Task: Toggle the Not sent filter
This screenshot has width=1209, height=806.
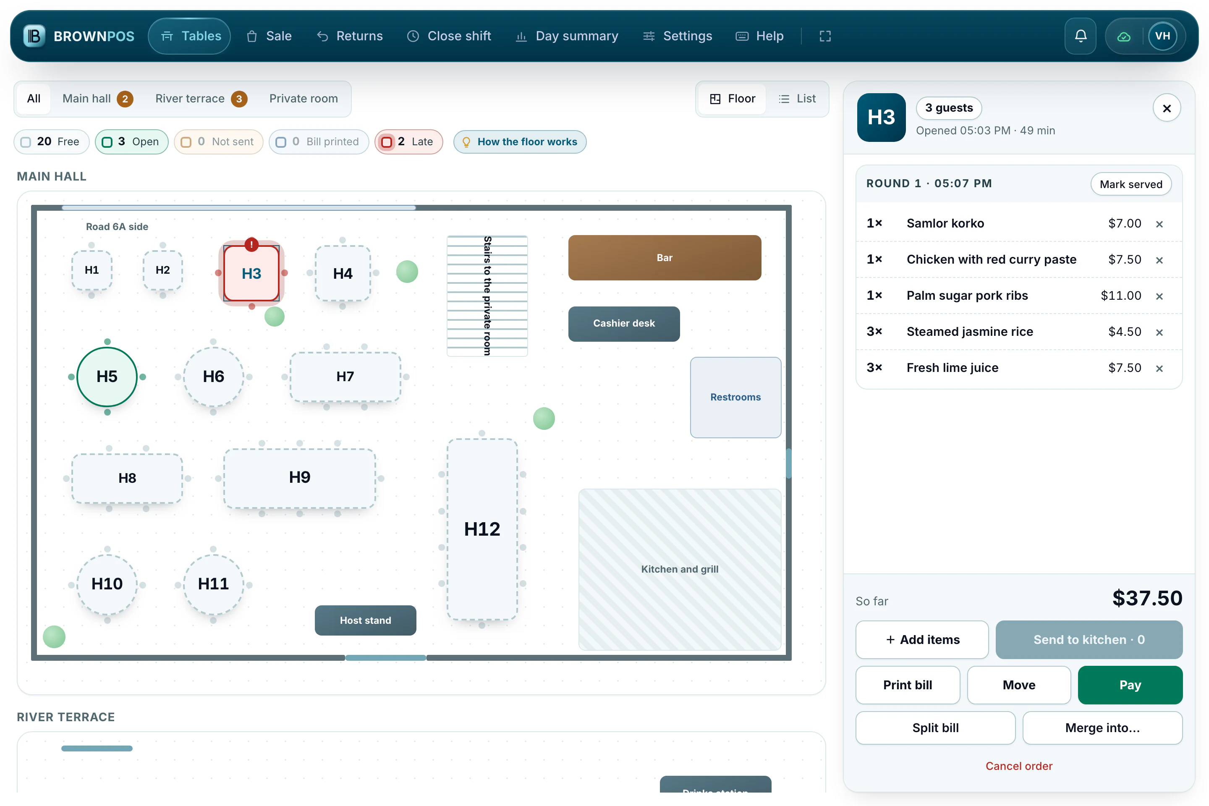Action: pyautogui.click(x=218, y=141)
